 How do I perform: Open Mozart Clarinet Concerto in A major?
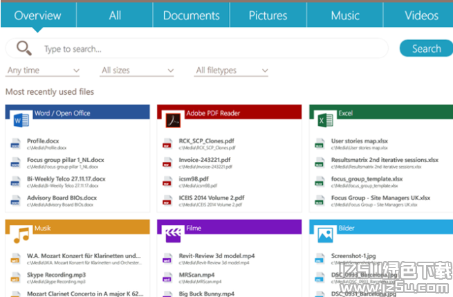click(85, 294)
